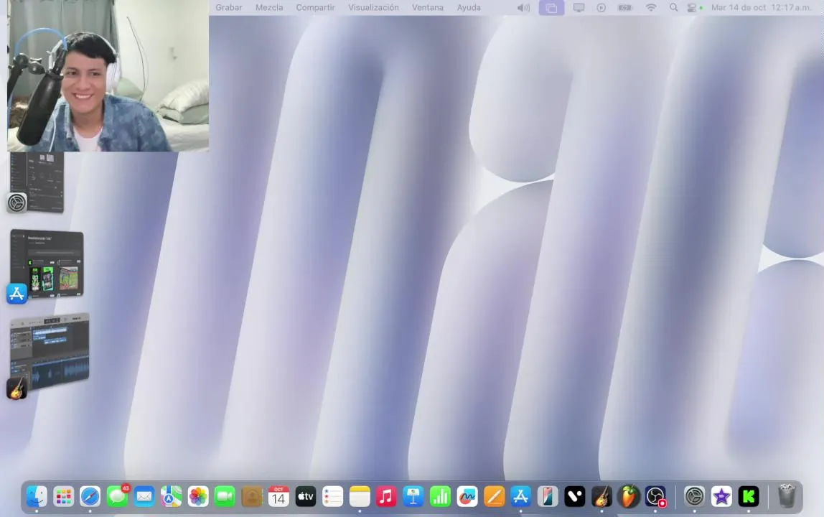
Task: Open the Ayuda menu
Action: (469, 7)
